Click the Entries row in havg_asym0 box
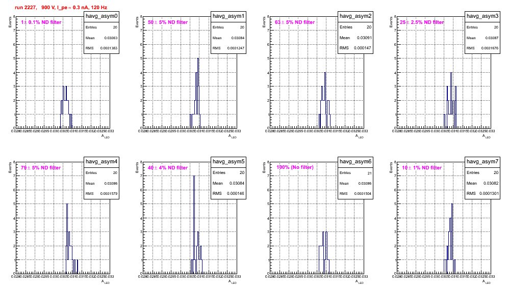This screenshot has width=508, height=291. pyautogui.click(x=101, y=27)
